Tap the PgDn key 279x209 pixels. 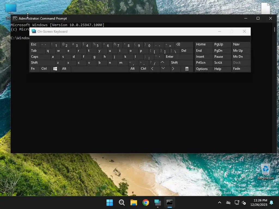coord(222,51)
